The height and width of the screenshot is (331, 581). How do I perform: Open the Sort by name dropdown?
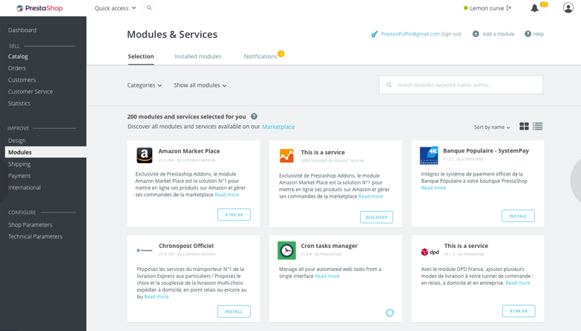pos(492,127)
